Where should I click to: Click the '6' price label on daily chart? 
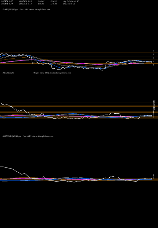[x=154, y=61]
